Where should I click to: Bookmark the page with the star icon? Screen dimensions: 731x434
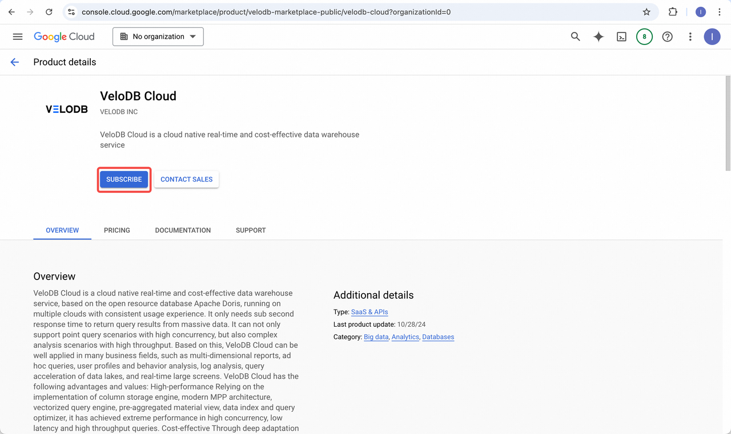coord(646,11)
